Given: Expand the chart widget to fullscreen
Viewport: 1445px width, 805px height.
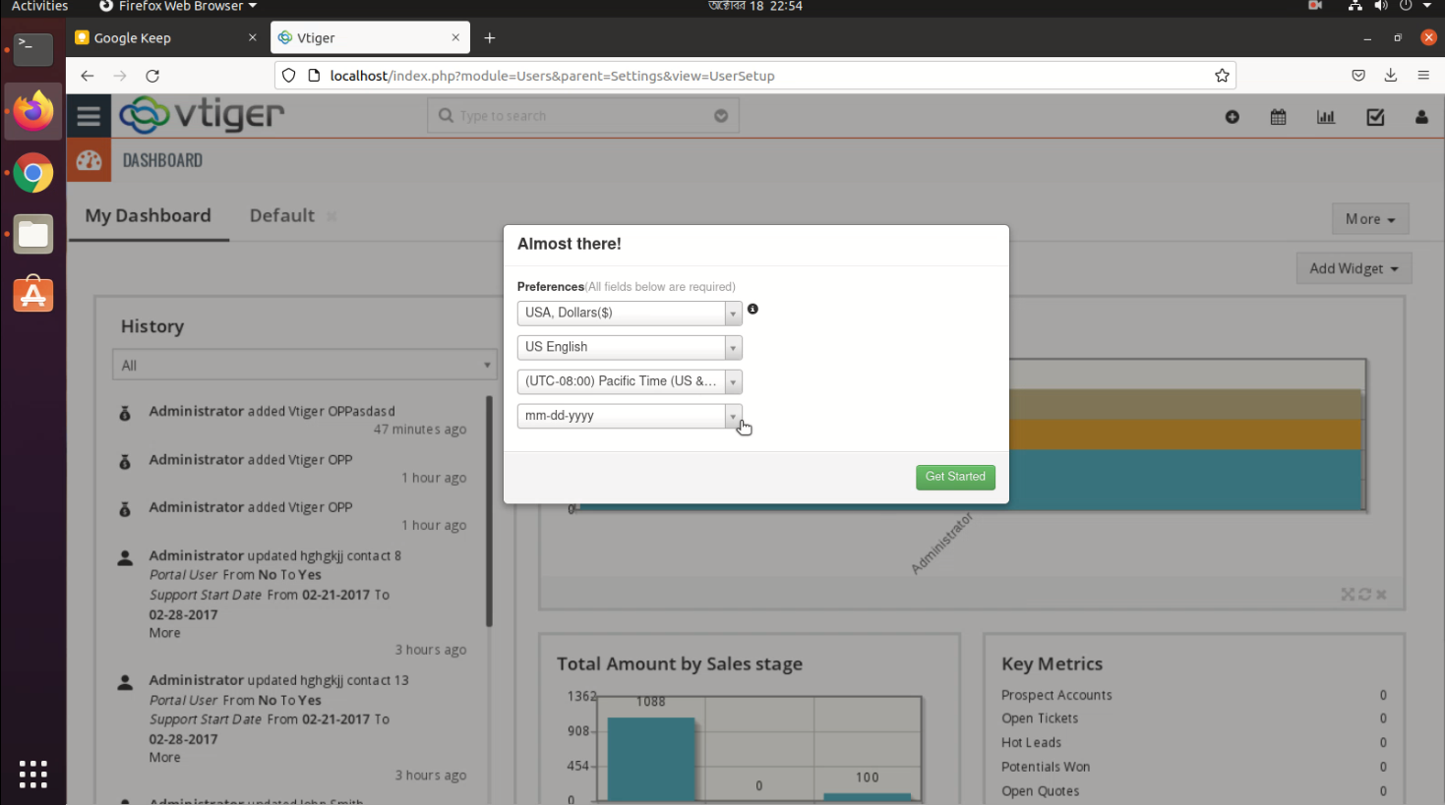Looking at the screenshot, I should pos(1347,594).
